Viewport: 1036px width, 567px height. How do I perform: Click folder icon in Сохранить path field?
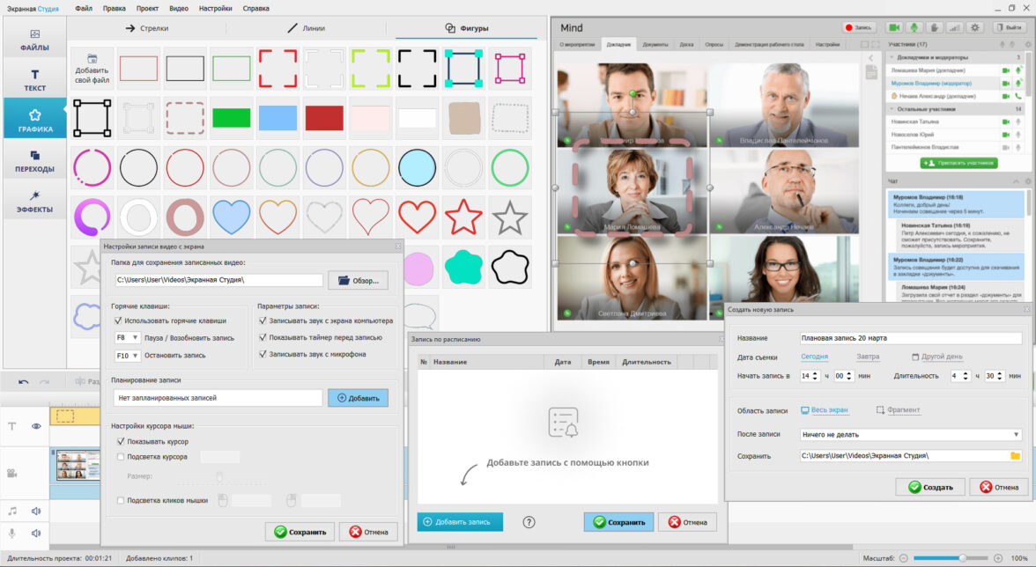[1016, 455]
